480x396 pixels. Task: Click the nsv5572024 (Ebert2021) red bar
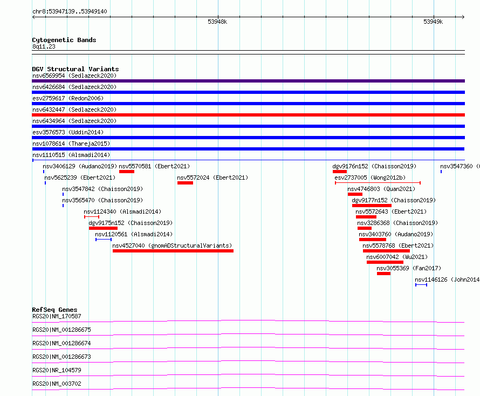(185, 183)
